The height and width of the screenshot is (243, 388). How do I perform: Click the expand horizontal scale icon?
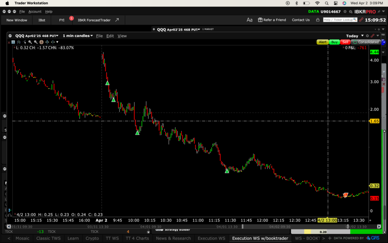coord(47,42)
